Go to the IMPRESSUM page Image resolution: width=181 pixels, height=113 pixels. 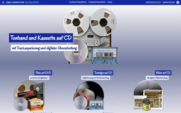click(169, 2)
